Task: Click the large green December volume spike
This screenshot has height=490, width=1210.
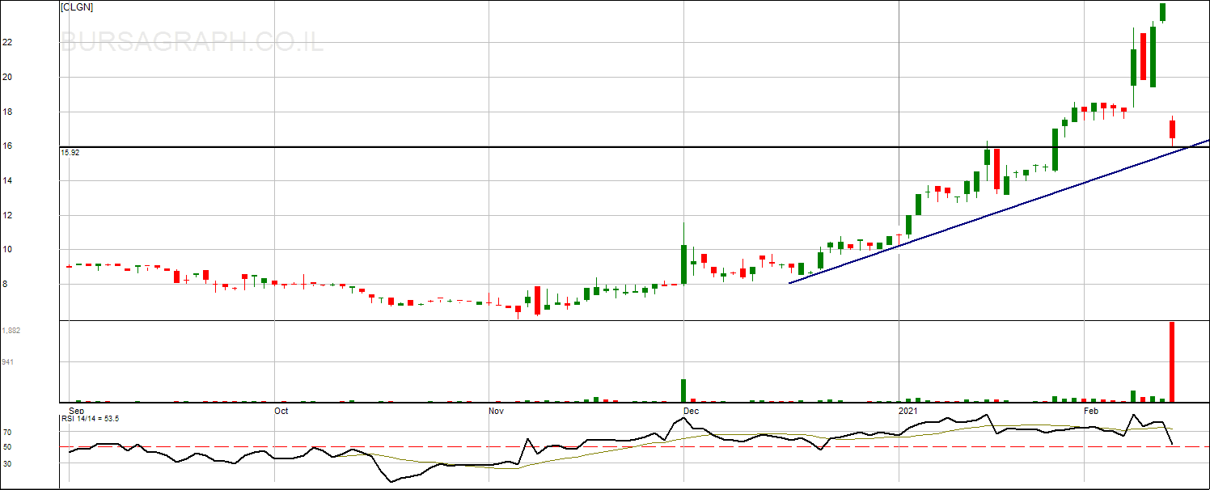Action: click(683, 390)
